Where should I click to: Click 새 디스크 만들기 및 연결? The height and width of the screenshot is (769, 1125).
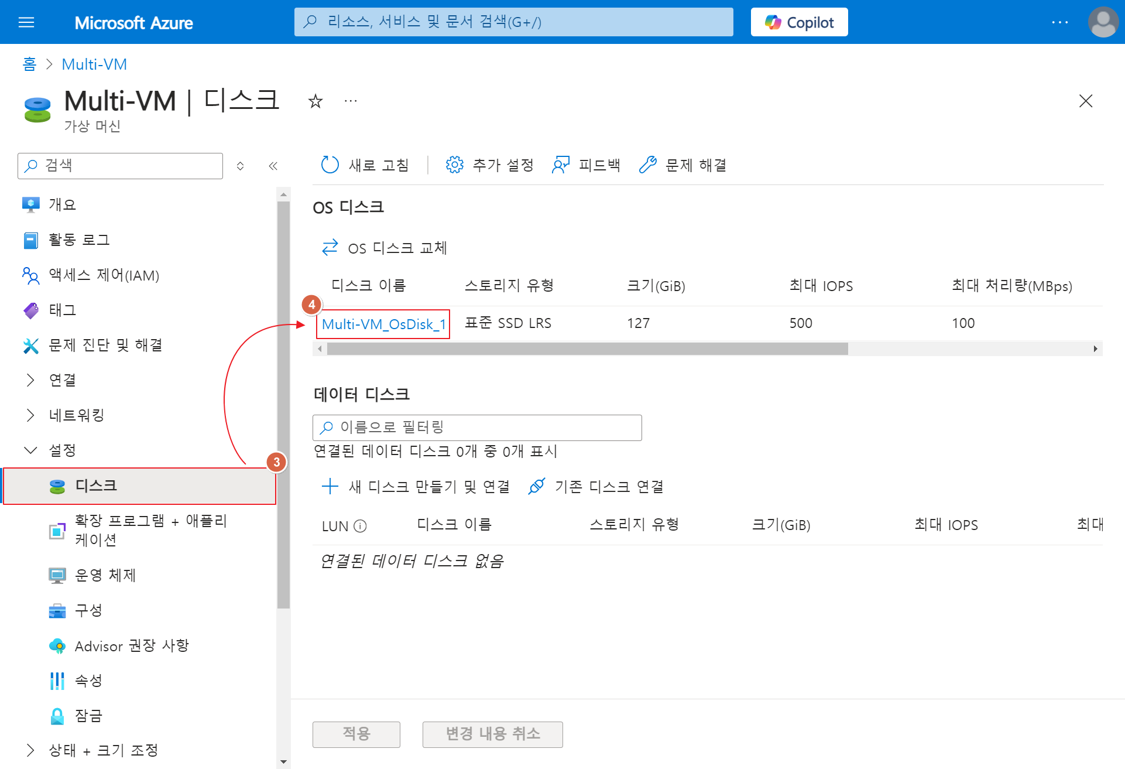[x=416, y=486]
